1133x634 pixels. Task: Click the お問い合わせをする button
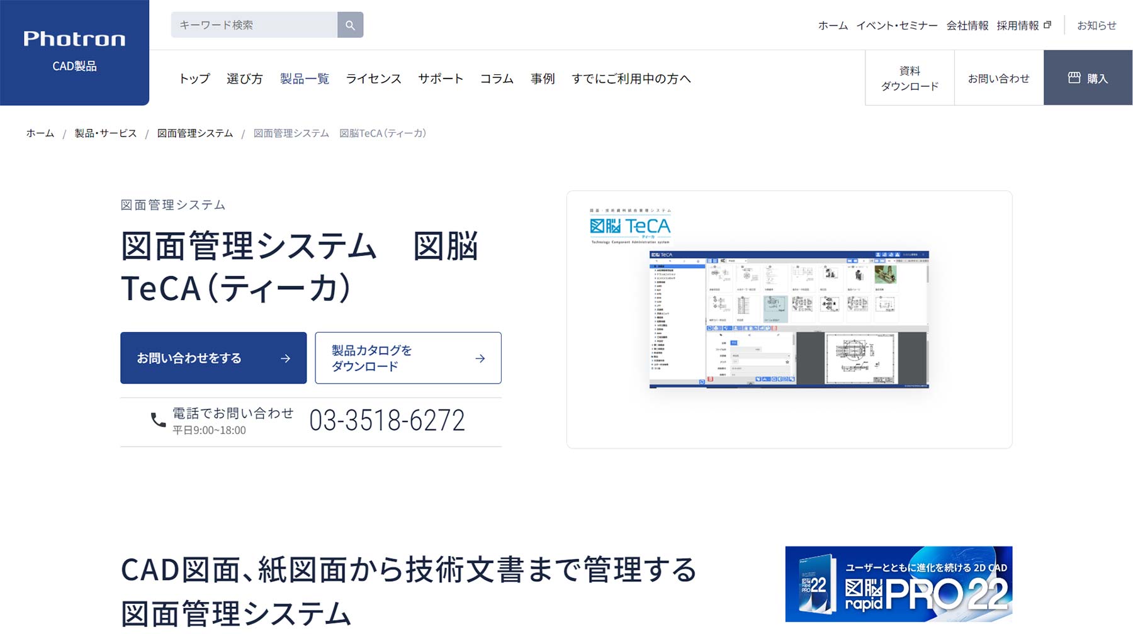coord(213,358)
